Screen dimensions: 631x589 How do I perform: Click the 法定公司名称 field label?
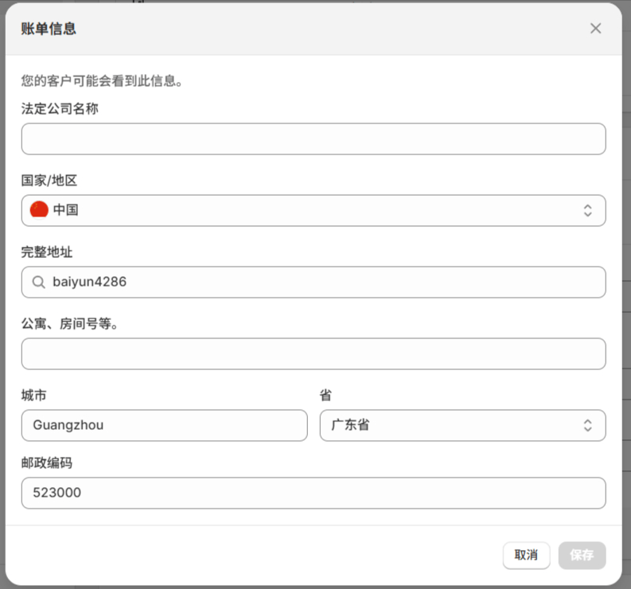pyautogui.click(x=60, y=109)
